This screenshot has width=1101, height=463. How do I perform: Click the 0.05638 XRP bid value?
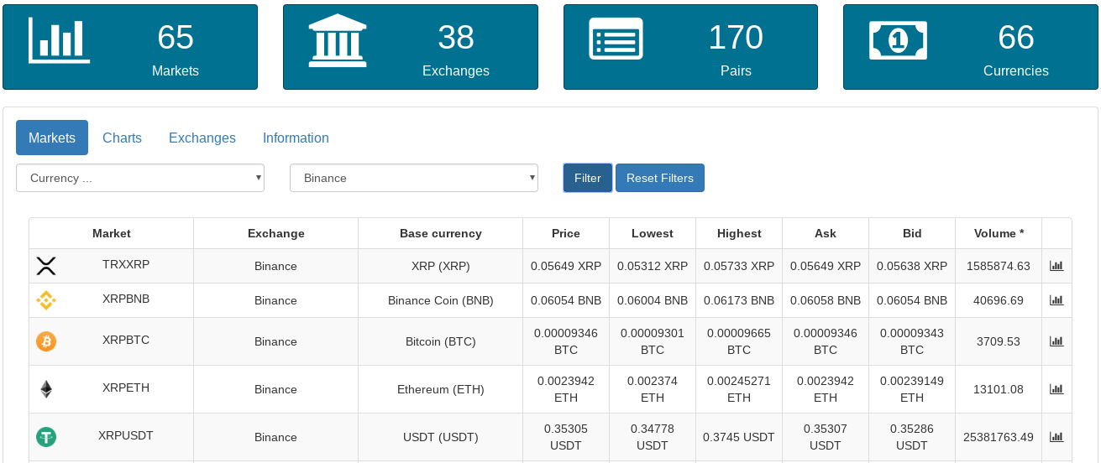click(x=912, y=266)
